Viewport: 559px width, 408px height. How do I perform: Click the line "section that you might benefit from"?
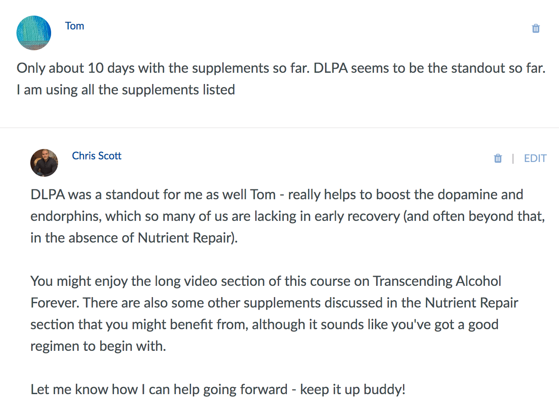(x=140, y=324)
